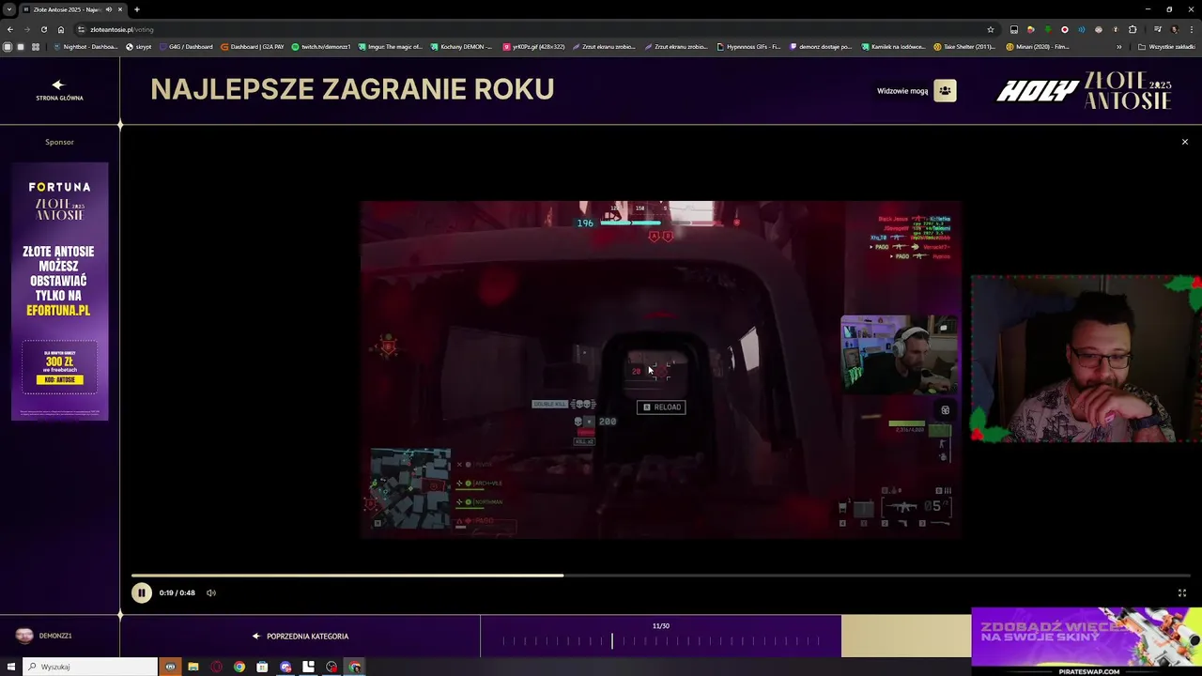View site information icon in the address bar

pyautogui.click(x=82, y=29)
